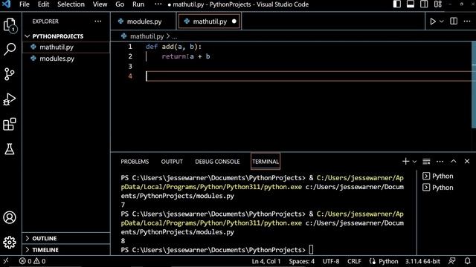Open the run options dropdown arrow
The width and height of the screenshot is (476, 267).
tap(442, 22)
